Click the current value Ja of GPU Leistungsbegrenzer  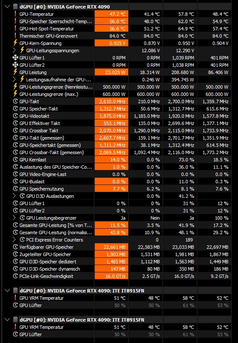(123, 218)
